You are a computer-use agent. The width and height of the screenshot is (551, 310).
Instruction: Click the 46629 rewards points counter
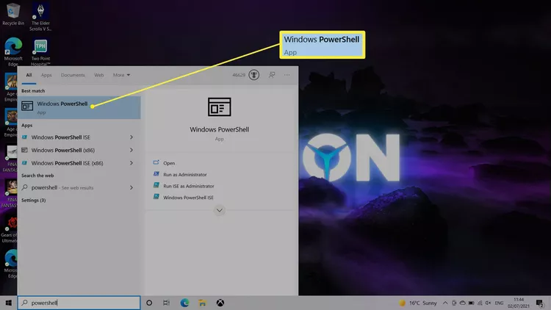click(239, 75)
